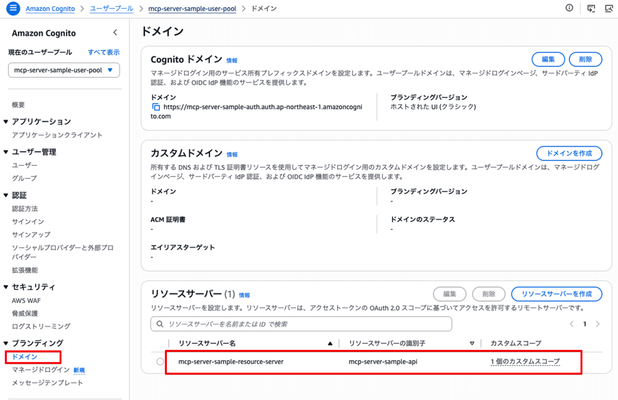Open ソーシャルプロバイダーと外部プロバイダー in sidebar
This screenshot has width=618, height=400.
click(x=62, y=252)
